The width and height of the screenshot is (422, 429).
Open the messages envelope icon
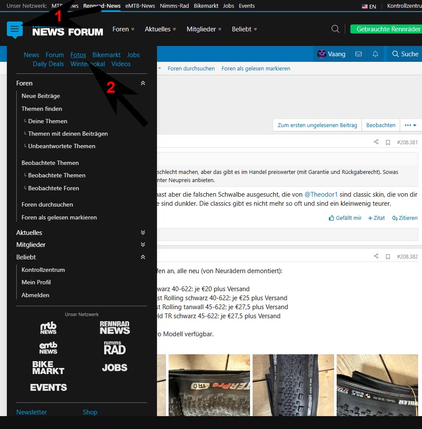click(359, 54)
